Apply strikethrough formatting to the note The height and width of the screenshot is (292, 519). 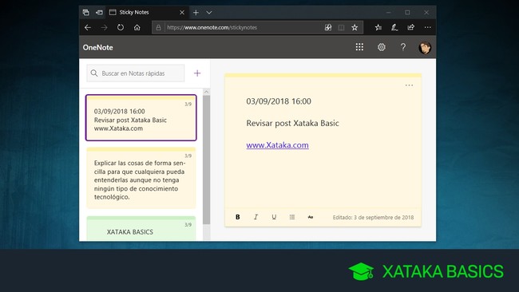(x=310, y=217)
